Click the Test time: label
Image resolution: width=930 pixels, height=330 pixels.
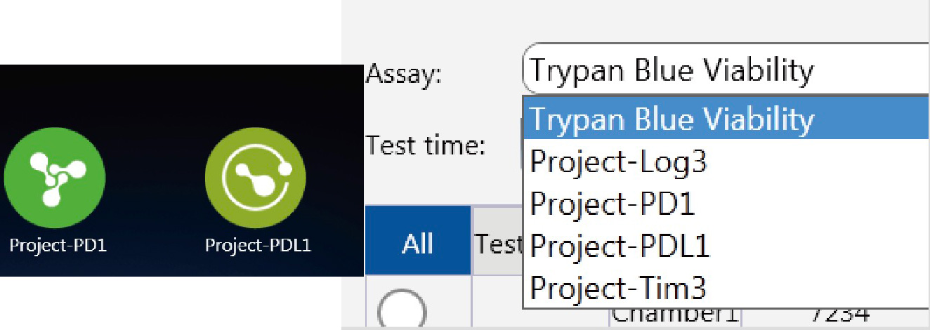point(426,145)
